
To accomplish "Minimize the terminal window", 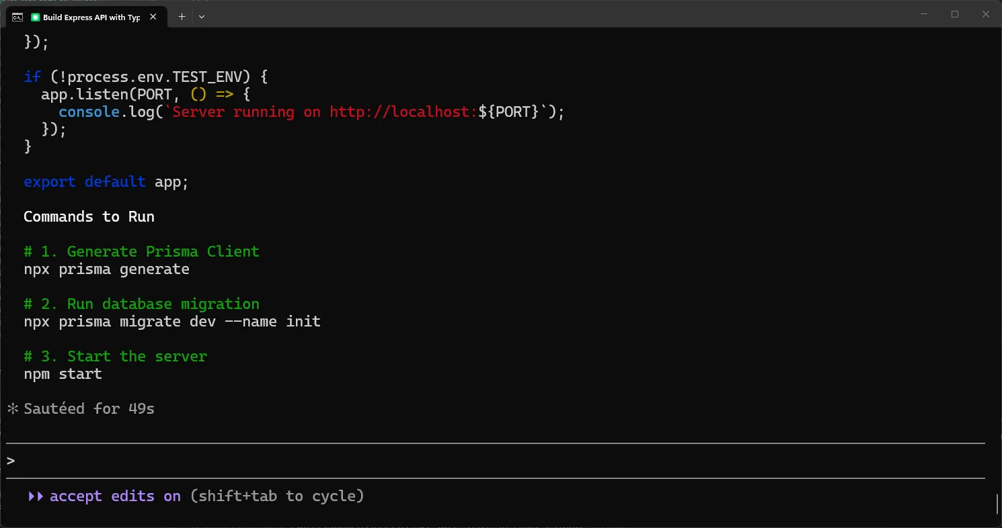I will [923, 14].
